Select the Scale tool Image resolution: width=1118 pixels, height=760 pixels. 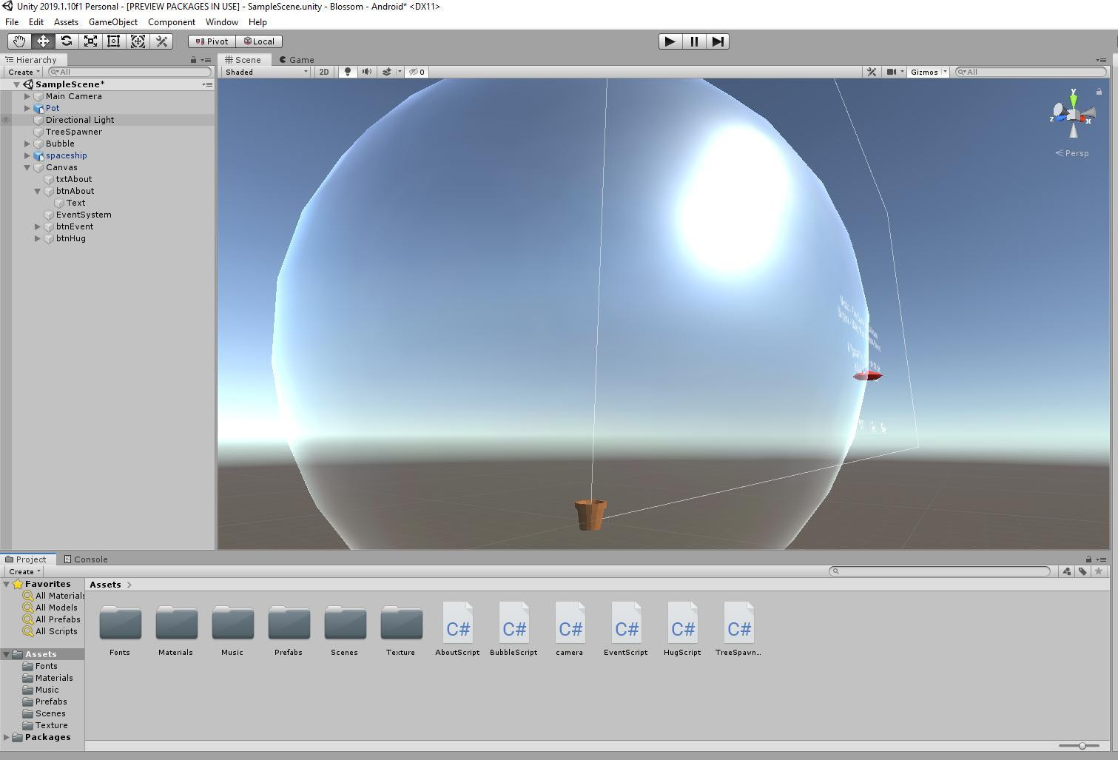pyautogui.click(x=90, y=41)
